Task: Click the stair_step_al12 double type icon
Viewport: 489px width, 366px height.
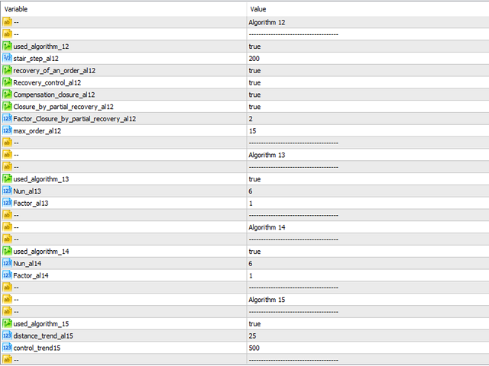Action: 7,58
